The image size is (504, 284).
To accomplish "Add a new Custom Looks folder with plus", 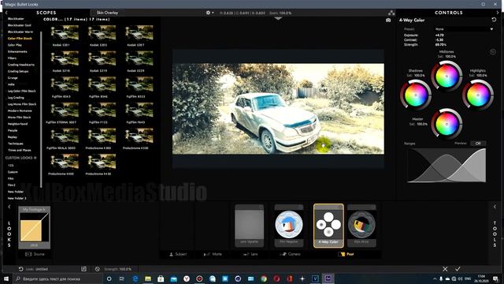I will pyautogui.click(x=35, y=158).
